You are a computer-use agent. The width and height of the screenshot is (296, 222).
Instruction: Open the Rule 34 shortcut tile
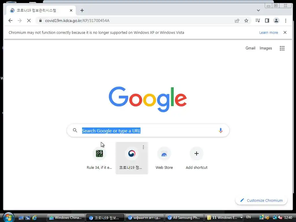[99, 158]
